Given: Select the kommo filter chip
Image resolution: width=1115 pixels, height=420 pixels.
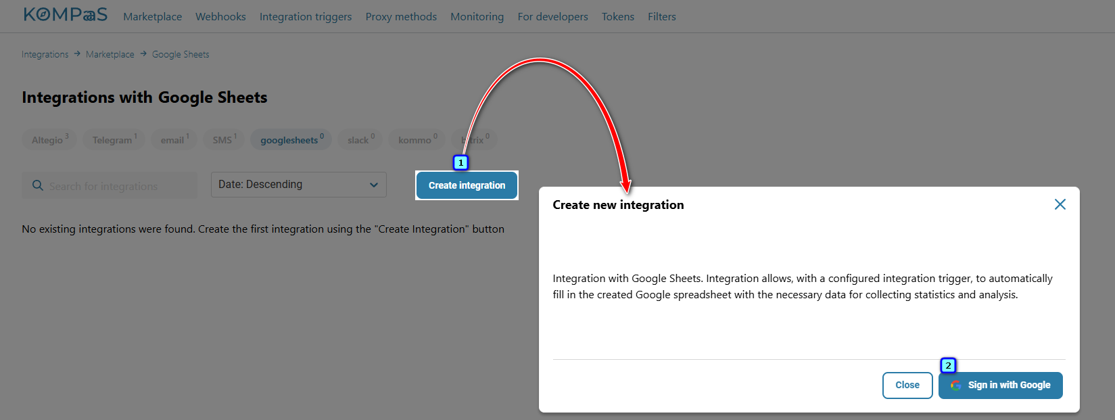Looking at the screenshot, I should (x=417, y=139).
